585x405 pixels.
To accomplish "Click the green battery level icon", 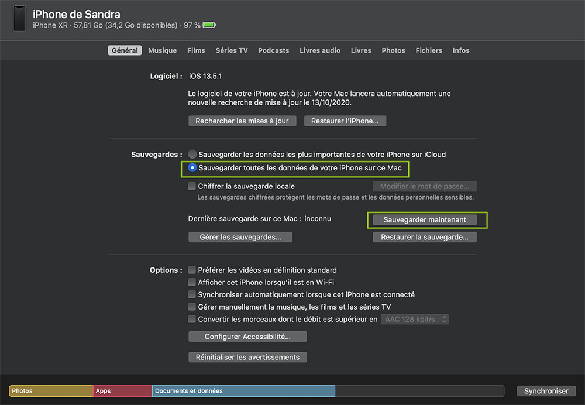I will 209,25.
